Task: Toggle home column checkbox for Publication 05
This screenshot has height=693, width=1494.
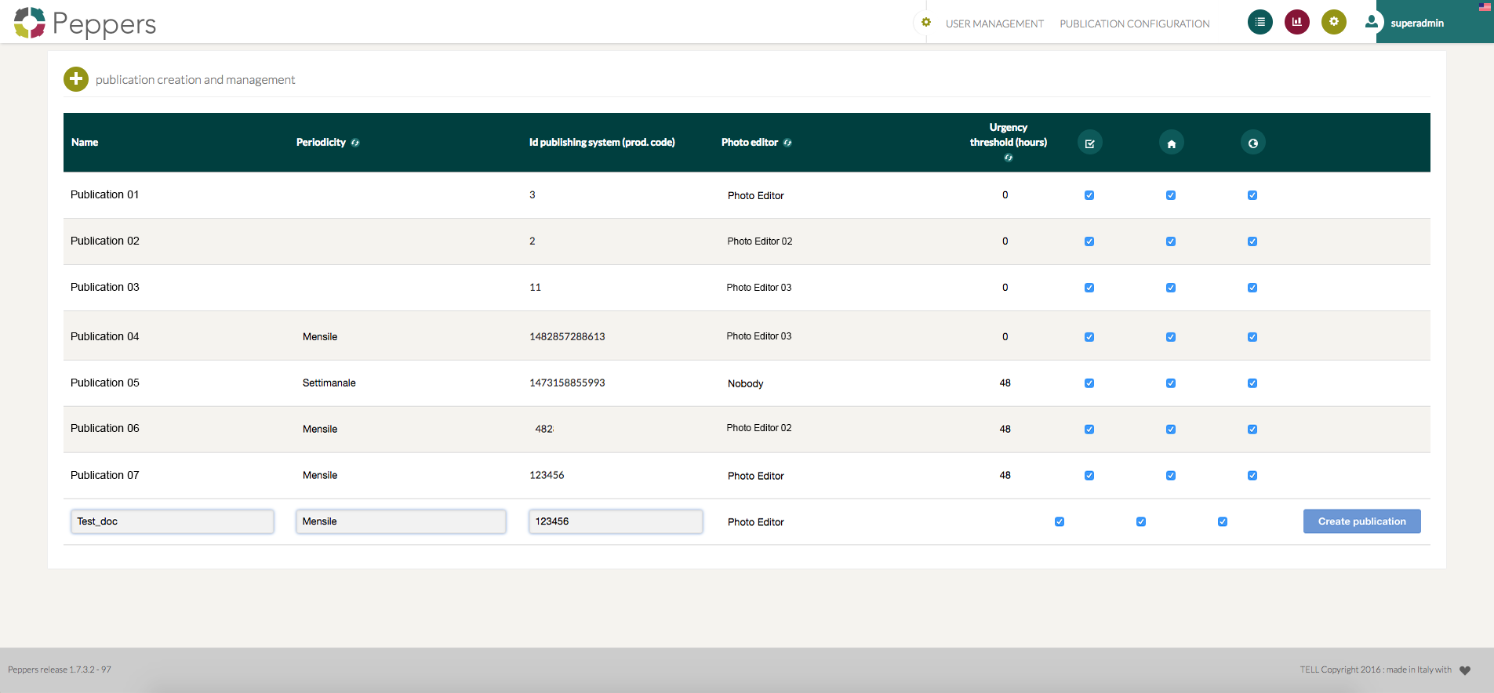Action: pyautogui.click(x=1171, y=383)
